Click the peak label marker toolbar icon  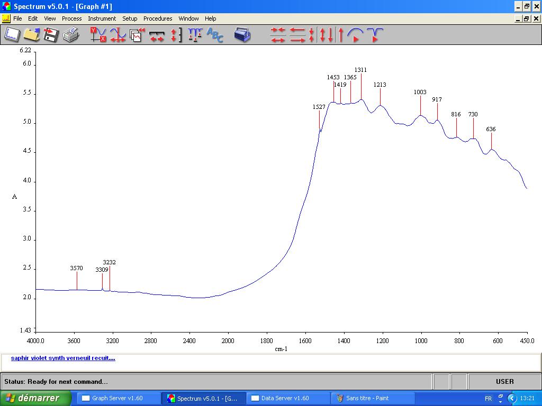[195, 35]
